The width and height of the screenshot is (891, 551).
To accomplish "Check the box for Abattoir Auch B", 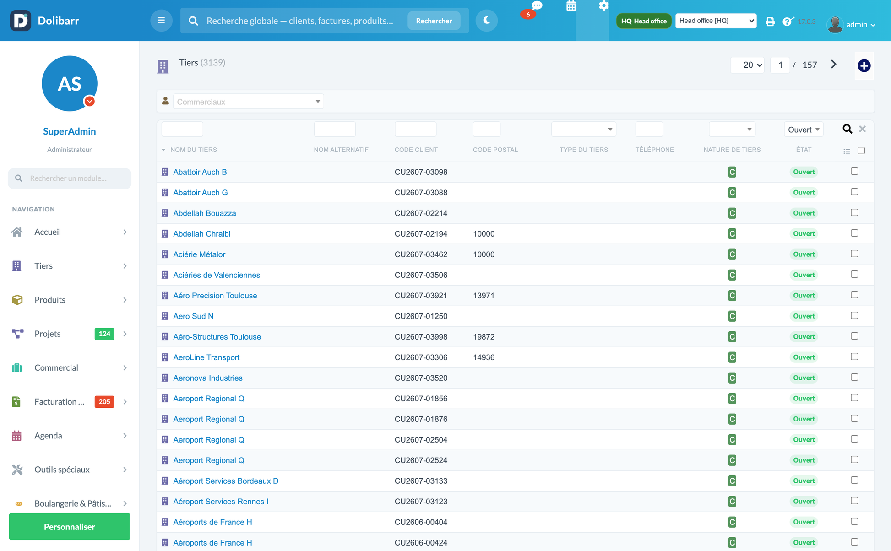I will pos(854,171).
